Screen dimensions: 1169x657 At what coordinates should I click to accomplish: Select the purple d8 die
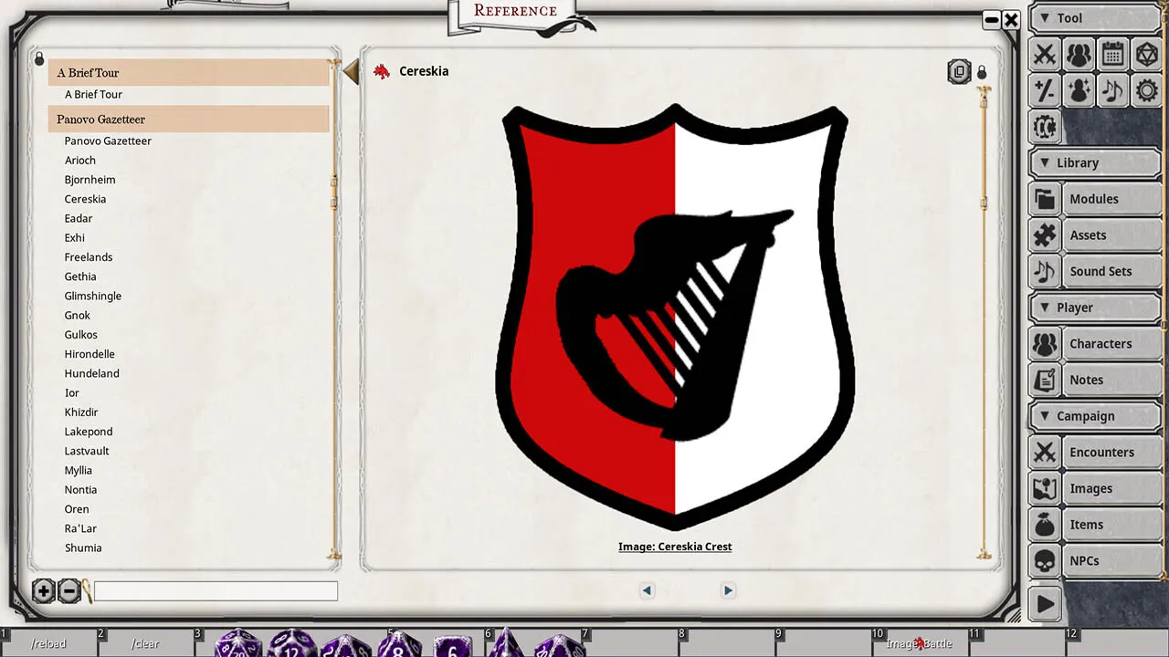[x=396, y=643]
